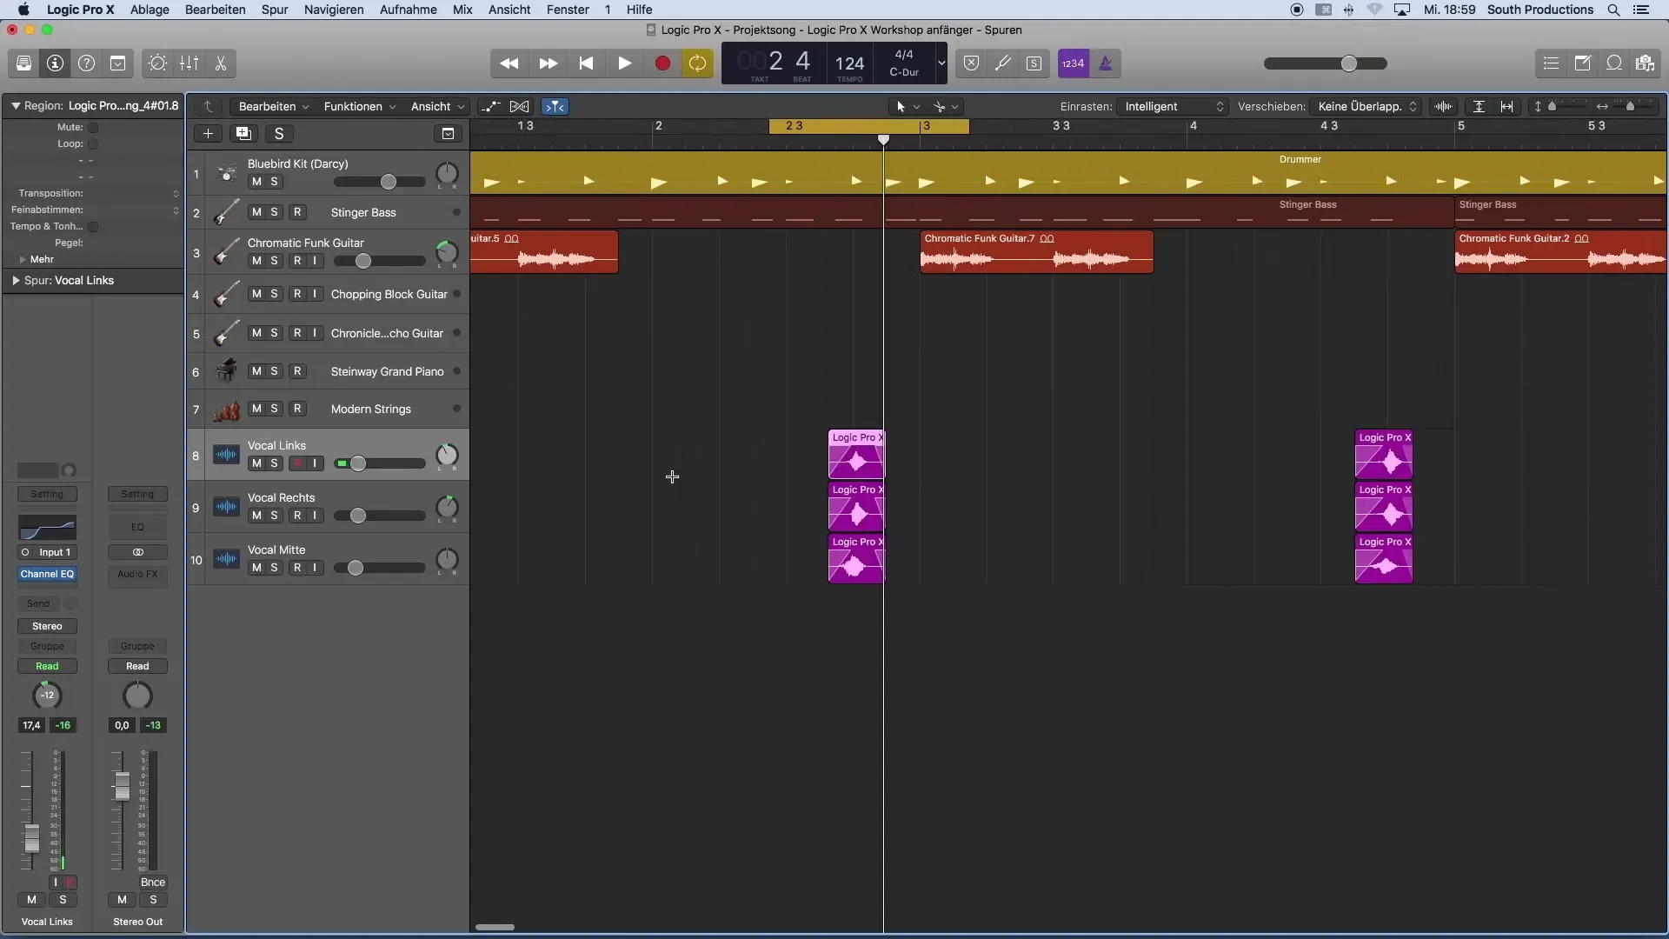Open the Mixer faders icon
Screen dimensions: 1669x939
189,63
